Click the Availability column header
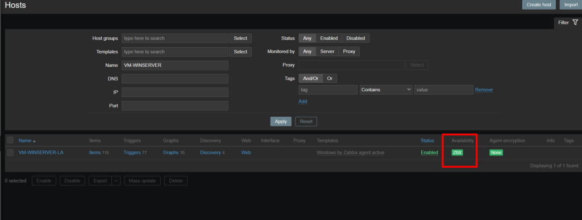Image resolution: width=582 pixels, height=220 pixels. coord(463,141)
